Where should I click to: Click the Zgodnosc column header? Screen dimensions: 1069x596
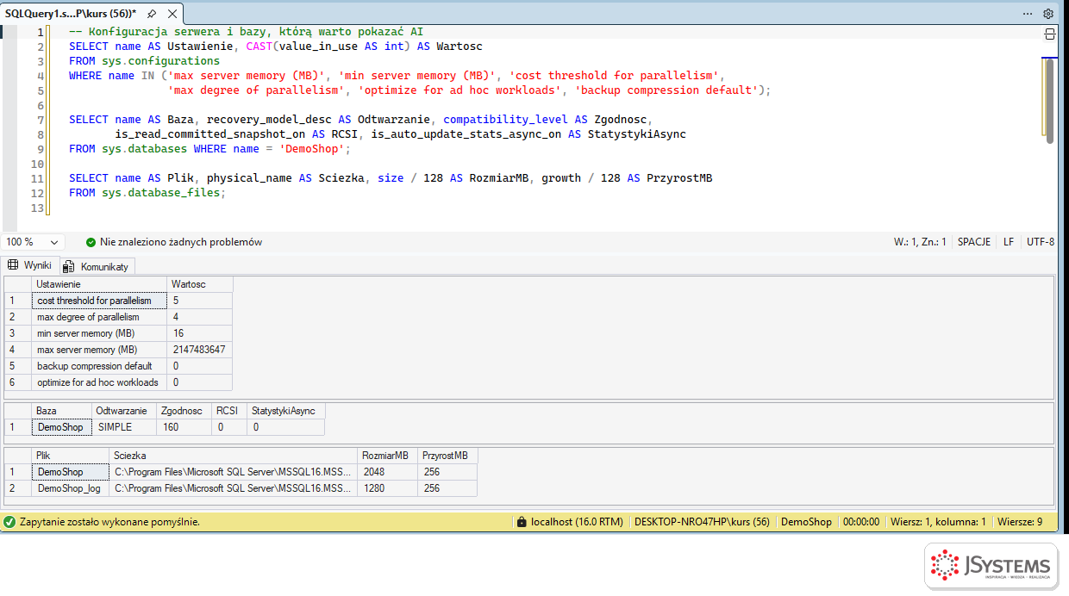[x=184, y=411]
